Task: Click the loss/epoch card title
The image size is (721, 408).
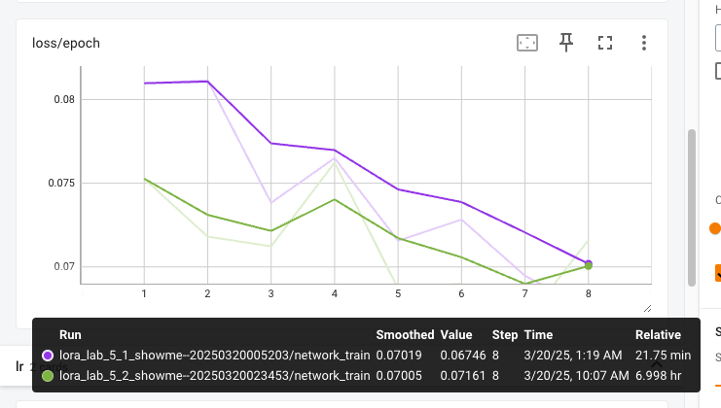Action: tap(66, 44)
